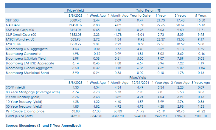Select the WTI Crude closing price 63.88
The image size is (216, 130).
[75, 111]
